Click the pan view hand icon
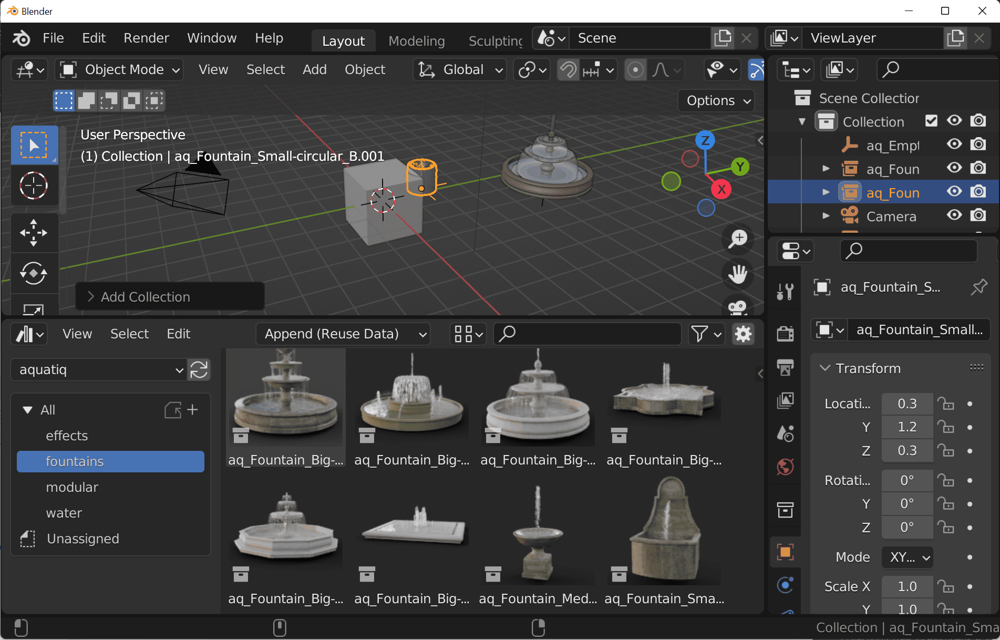The width and height of the screenshot is (1000, 640). [738, 274]
